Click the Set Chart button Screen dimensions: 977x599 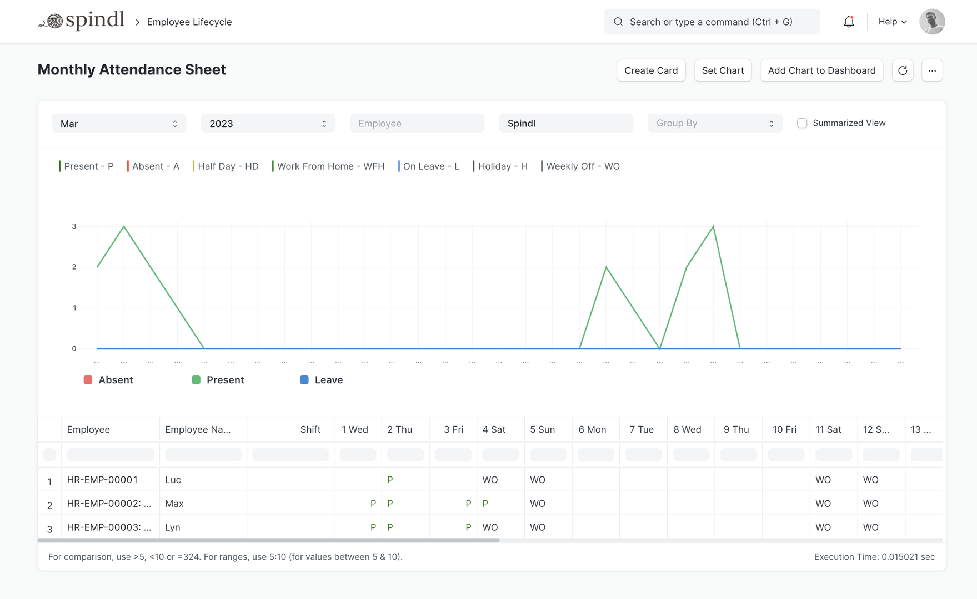tap(722, 70)
